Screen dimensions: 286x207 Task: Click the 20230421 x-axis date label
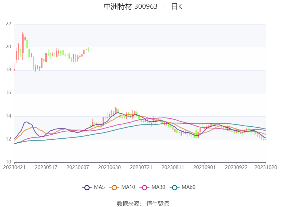pyautogui.click(x=14, y=167)
